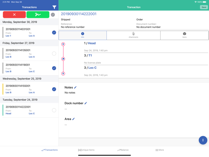Screen dimensions: 209x157
Task: Switch to the Attachments tab
Action: click(133, 35)
